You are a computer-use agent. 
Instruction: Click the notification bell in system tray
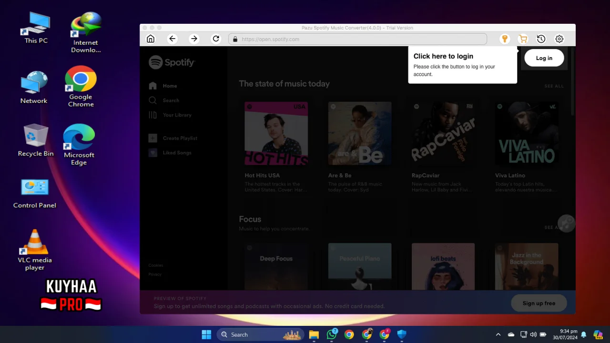tap(583, 334)
